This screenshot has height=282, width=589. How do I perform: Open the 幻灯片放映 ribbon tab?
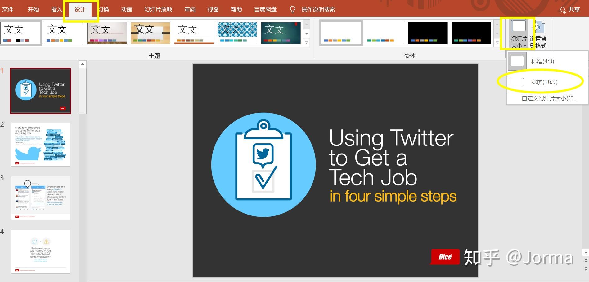click(158, 10)
